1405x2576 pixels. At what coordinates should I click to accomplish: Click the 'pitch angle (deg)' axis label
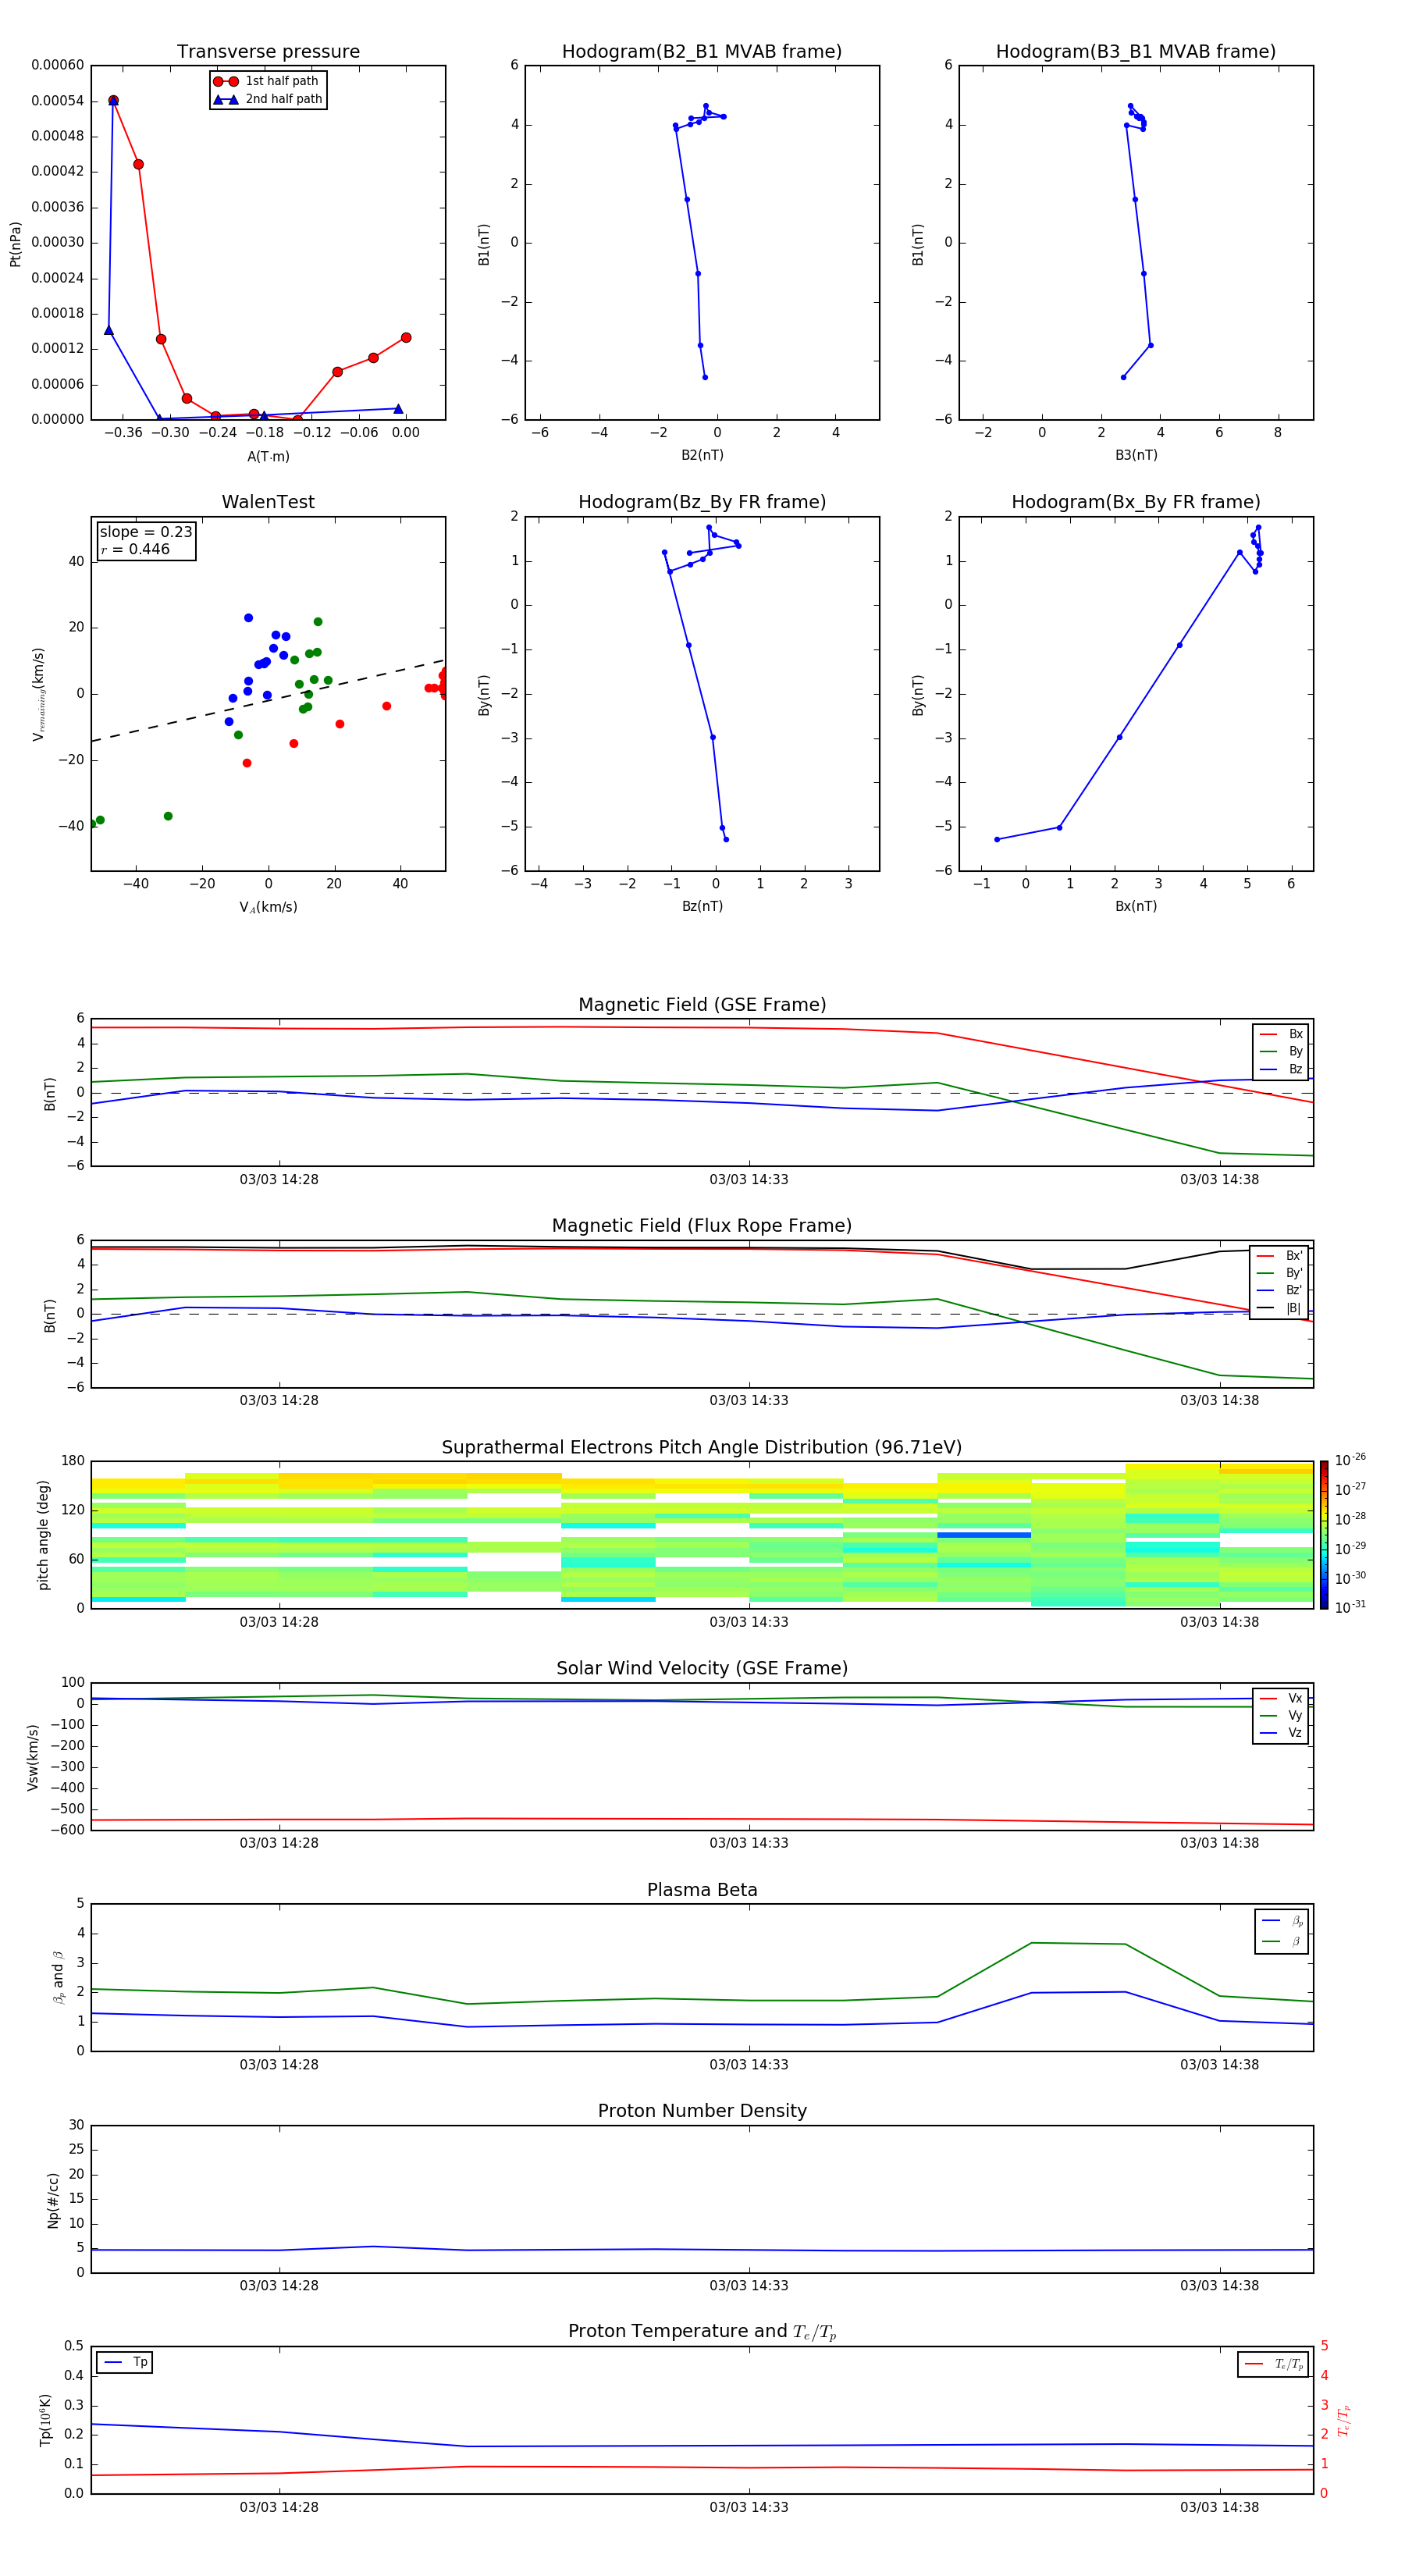click(x=43, y=1535)
